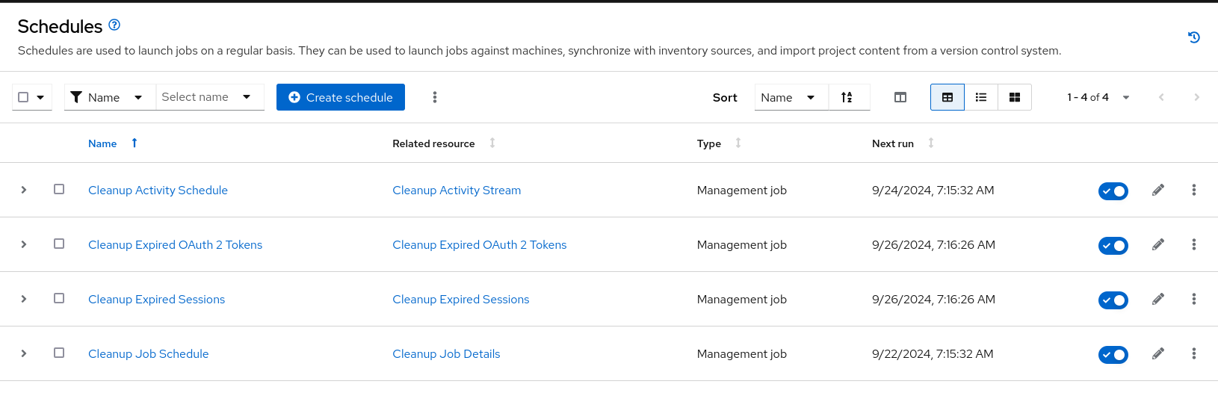
Task: Switch to list view
Action: pos(981,97)
